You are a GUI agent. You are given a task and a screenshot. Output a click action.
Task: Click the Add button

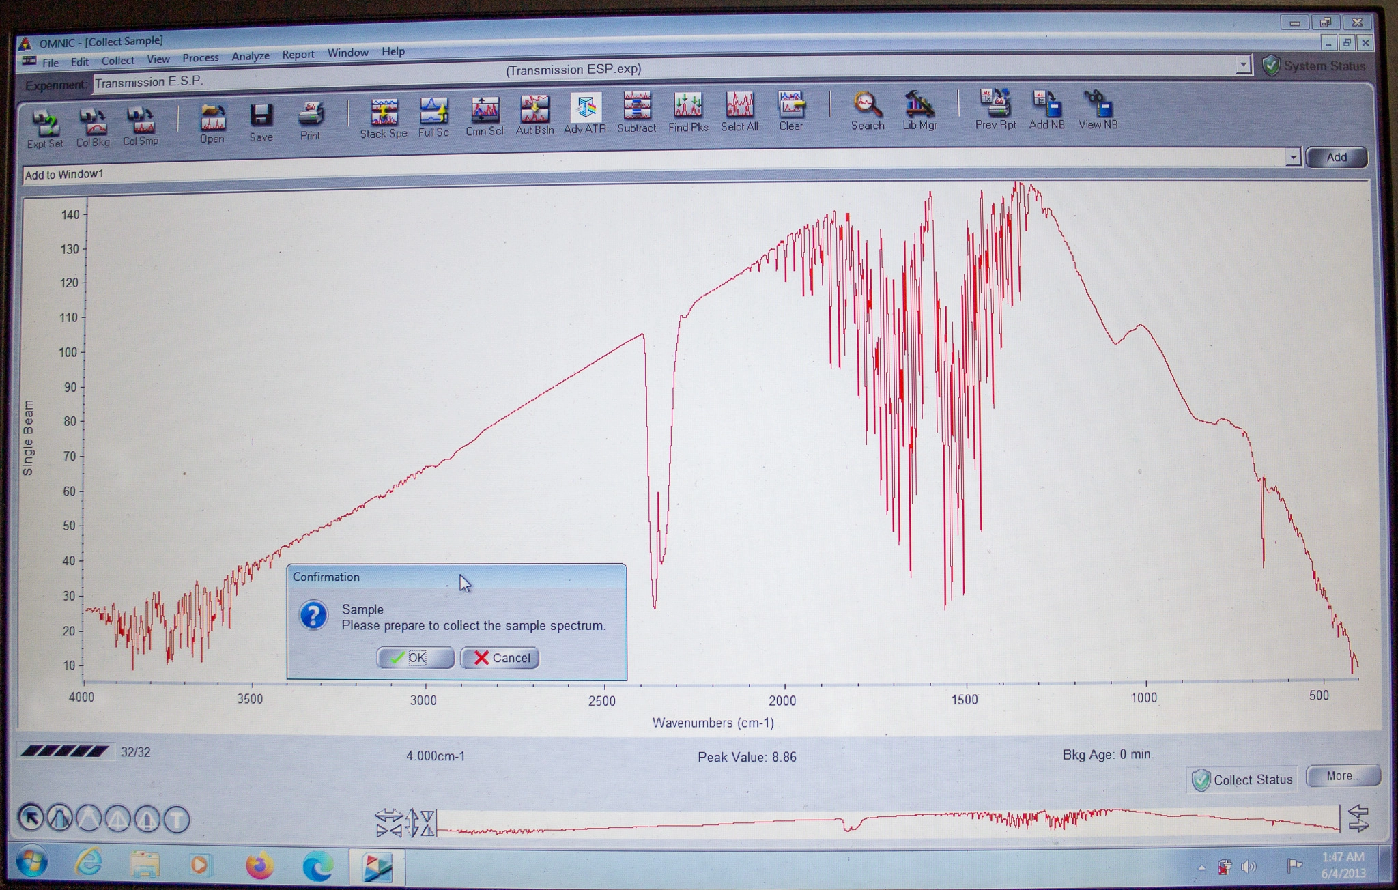(x=1337, y=158)
